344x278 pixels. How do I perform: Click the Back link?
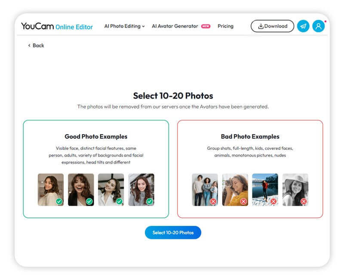38,46
